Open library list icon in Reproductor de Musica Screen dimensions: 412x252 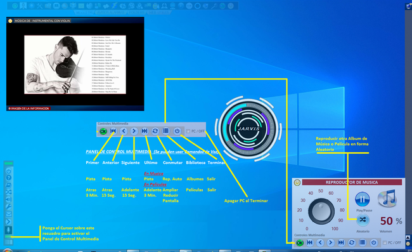point(362,242)
